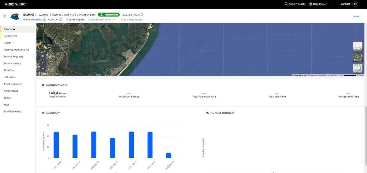Viewport: 367px width, 173px height.
Task: Switch map to Street view
Action: click(358, 46)
